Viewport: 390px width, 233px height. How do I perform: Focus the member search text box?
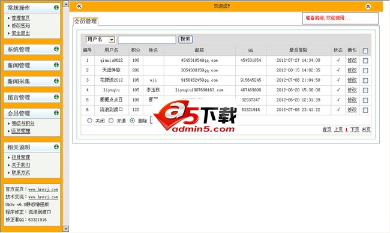[x=147, y=40]
